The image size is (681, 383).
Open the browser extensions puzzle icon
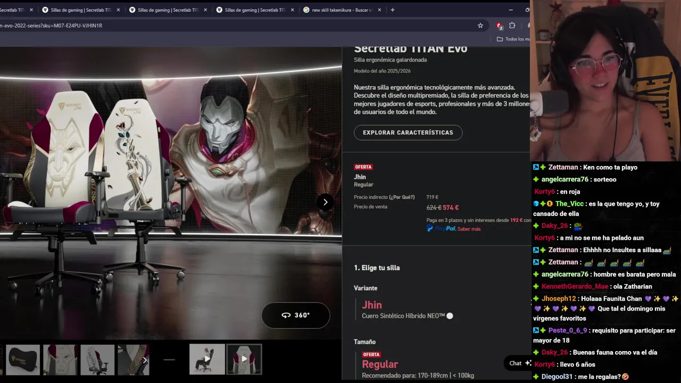[x=512, y=26]
